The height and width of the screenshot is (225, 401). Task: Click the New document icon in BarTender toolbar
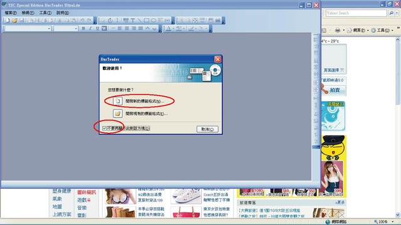click(8, 21)
